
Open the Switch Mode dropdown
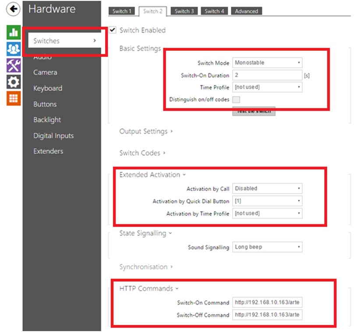[267, 63]
